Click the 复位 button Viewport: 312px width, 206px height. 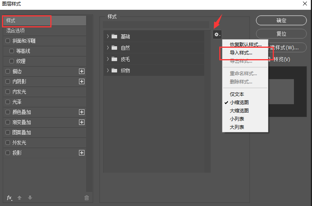coord(281,34)
